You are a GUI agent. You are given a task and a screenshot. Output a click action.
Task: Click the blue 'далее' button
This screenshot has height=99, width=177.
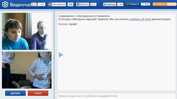(x=15, y=93)
